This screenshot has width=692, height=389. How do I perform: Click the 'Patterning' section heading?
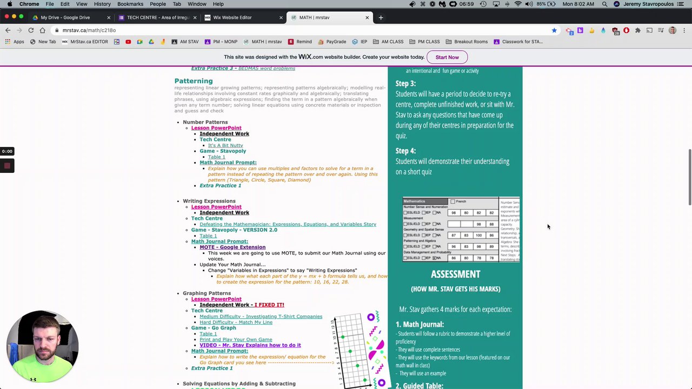click(x=194, y=81)
